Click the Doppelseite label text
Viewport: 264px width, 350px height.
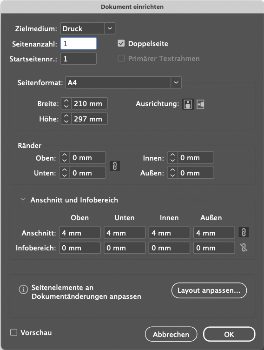[x=148, y=44]
